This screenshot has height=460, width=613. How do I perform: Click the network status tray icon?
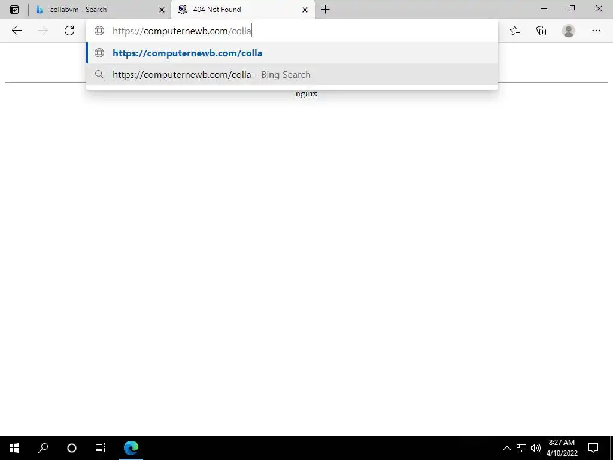[x=521, y=448]
